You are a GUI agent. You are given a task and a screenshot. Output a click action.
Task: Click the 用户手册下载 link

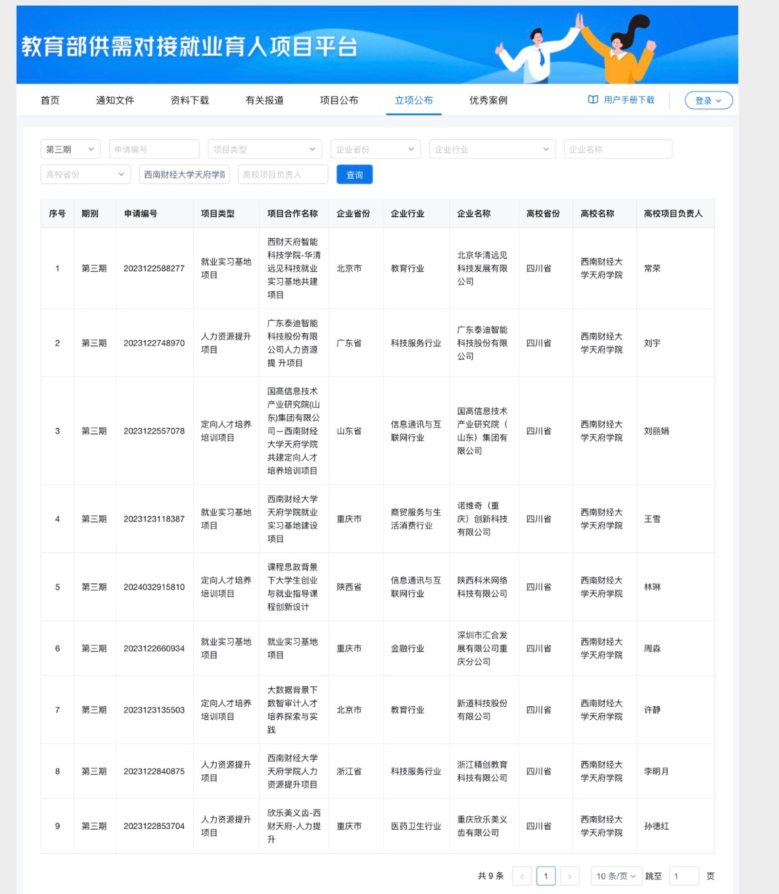click(x=628, y=100)
